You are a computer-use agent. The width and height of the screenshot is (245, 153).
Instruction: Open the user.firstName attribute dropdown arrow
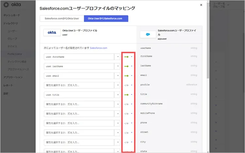tap(118, 57)
